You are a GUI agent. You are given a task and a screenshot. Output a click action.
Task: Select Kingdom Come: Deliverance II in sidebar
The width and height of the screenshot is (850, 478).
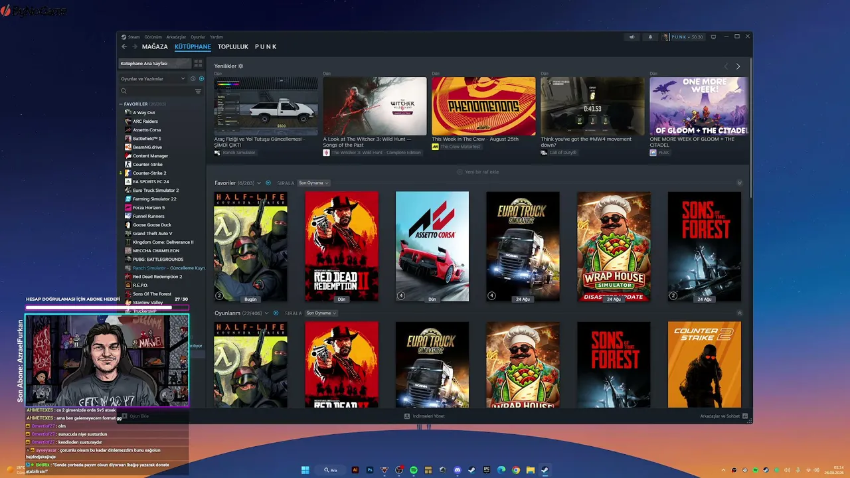point(163,242)
